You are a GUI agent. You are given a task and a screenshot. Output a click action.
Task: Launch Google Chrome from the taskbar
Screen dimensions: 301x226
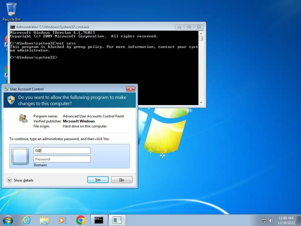81,220
